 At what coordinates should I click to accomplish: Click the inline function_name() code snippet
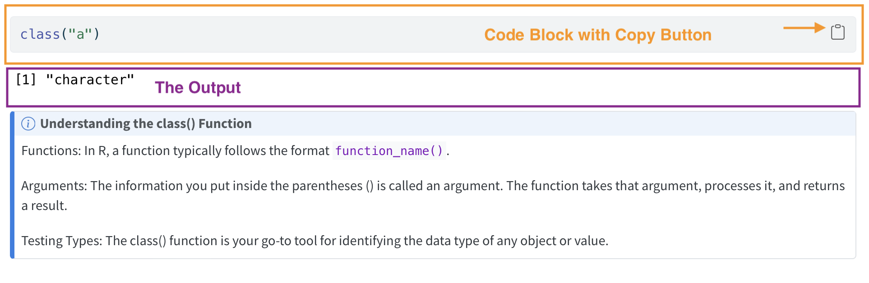click(x=389, y=151)
